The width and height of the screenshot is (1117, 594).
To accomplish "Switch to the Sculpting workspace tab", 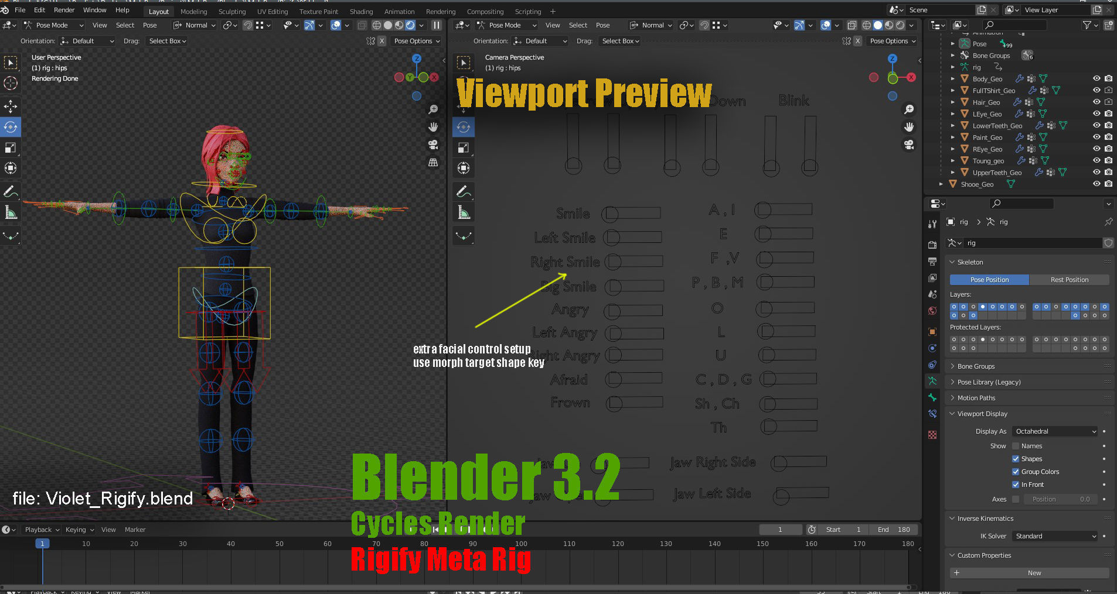I will [x=232, y=12].
